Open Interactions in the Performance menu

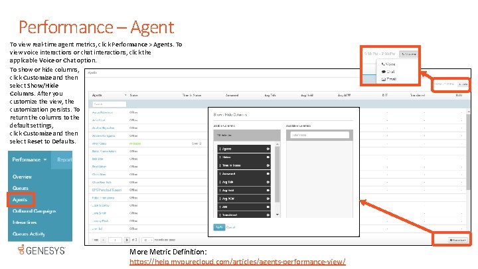pyautogui.click(x=25, y=223)
